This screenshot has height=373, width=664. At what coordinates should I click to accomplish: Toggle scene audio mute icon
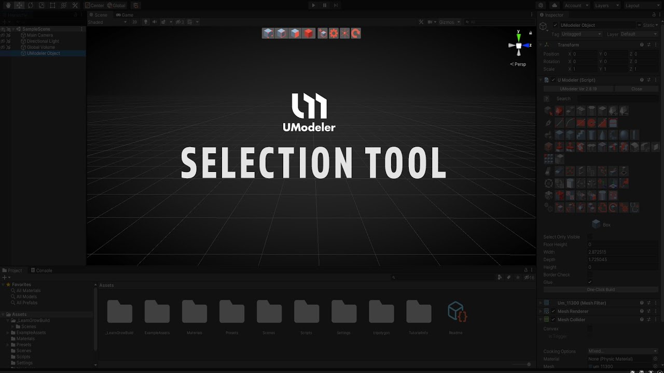[x=155, y=22]
